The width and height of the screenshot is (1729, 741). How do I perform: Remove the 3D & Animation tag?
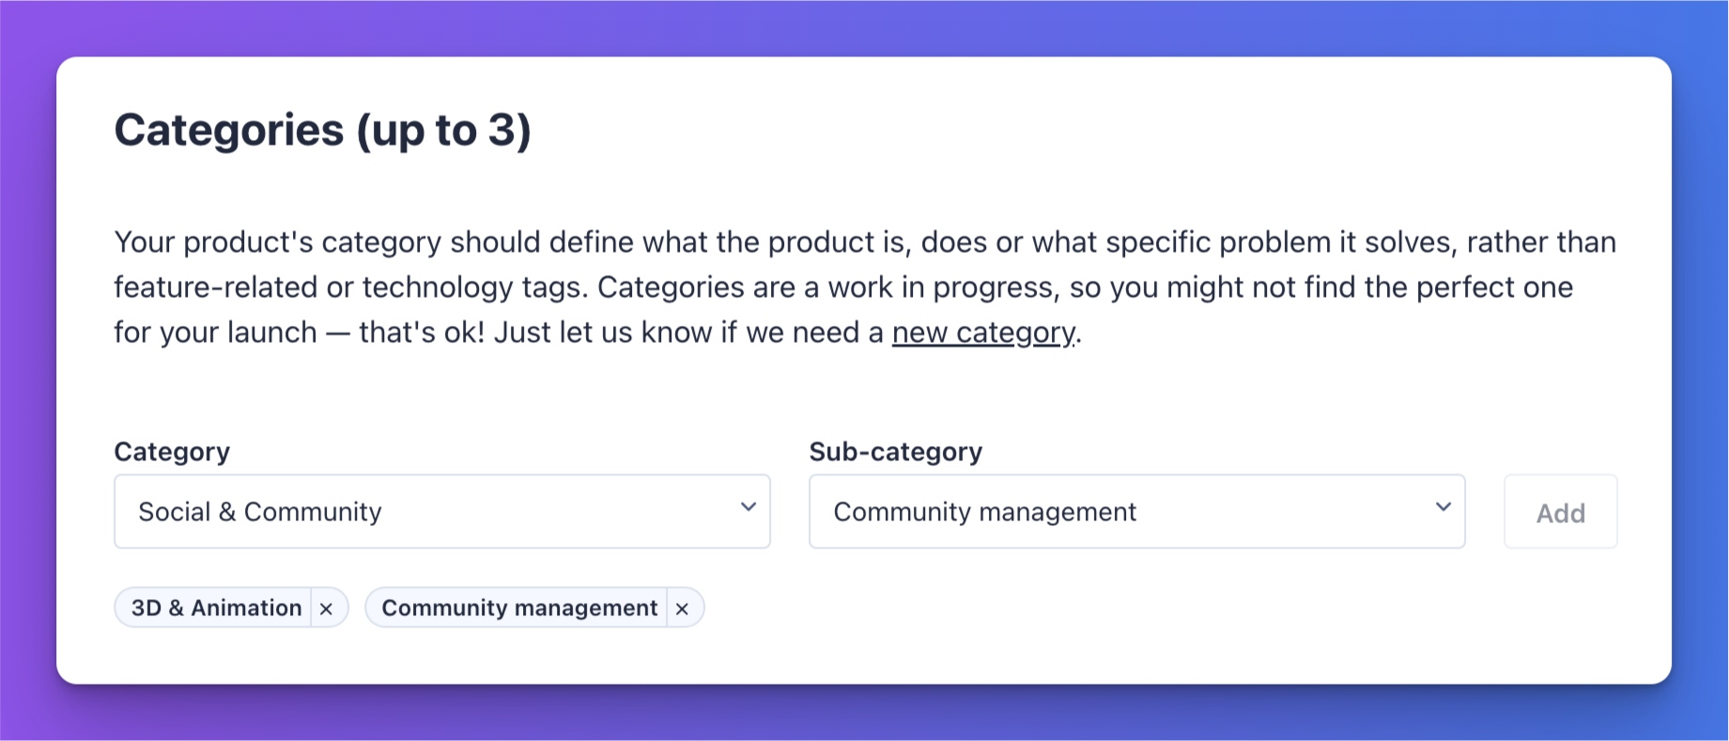(327, 609)
